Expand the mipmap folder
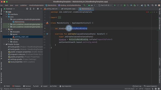161x90 pixels. [9, 39]
